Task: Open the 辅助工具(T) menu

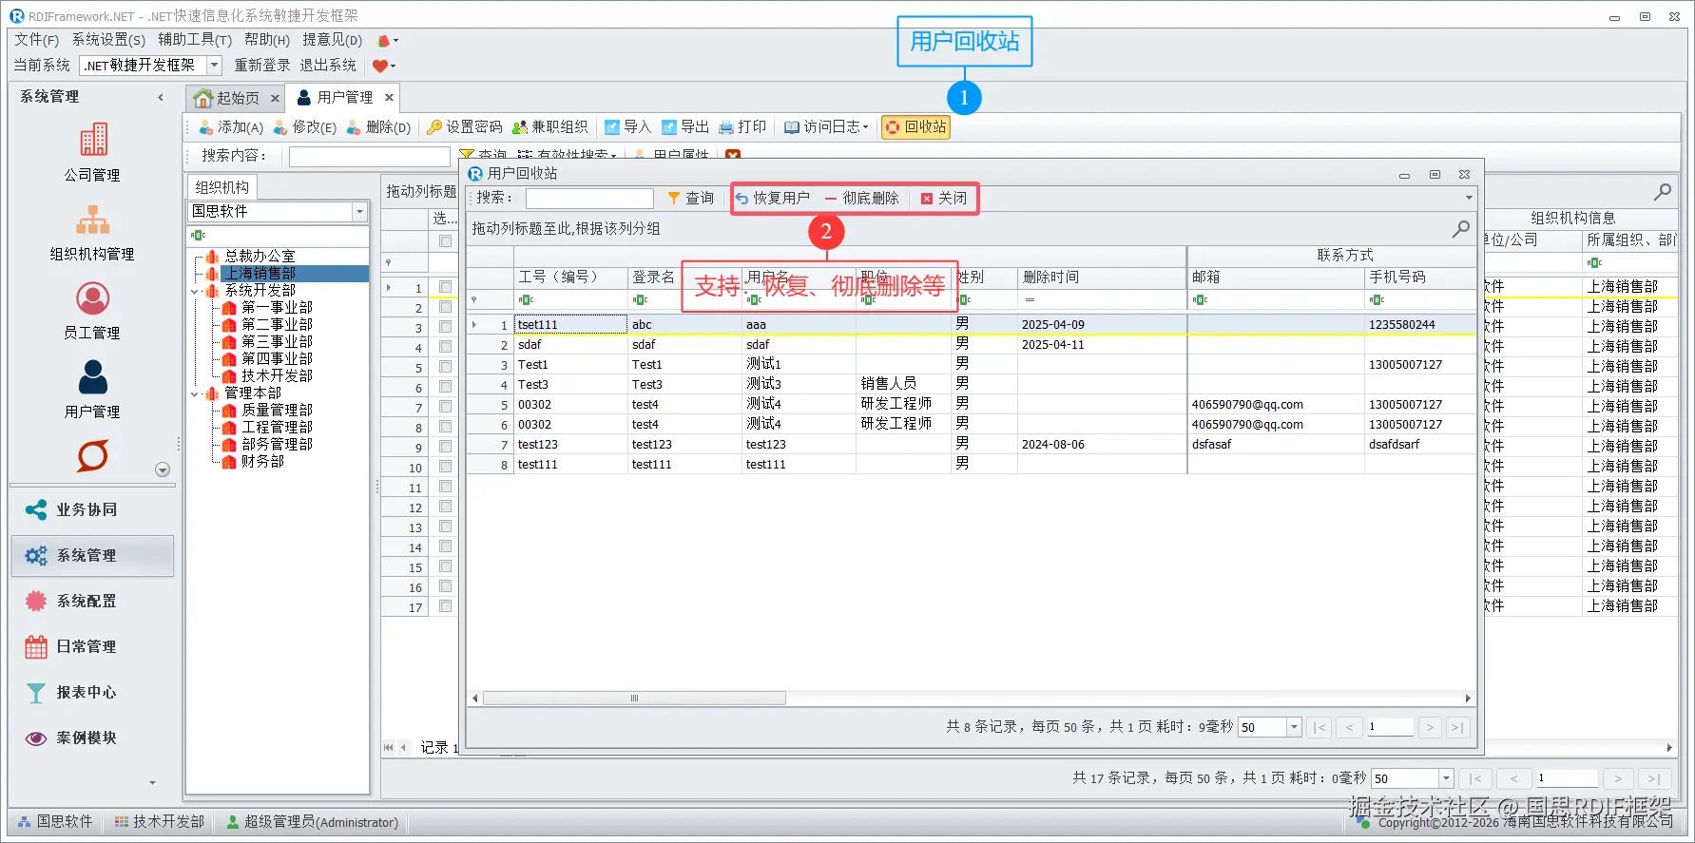Action: (195, 40)
